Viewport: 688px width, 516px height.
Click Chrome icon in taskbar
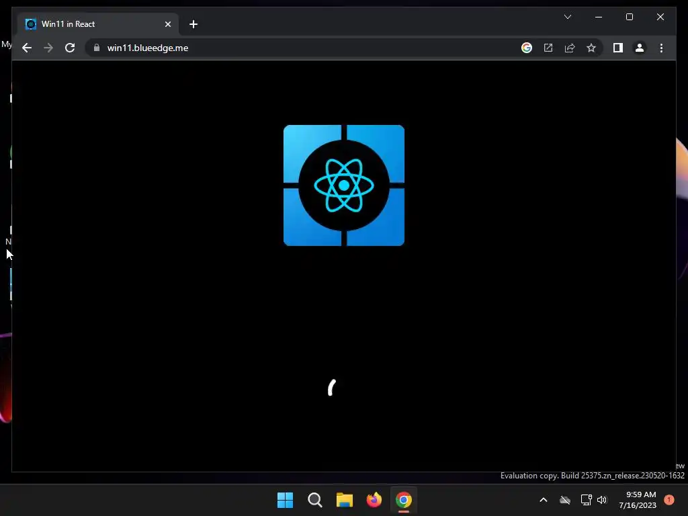tap(404, 500)
